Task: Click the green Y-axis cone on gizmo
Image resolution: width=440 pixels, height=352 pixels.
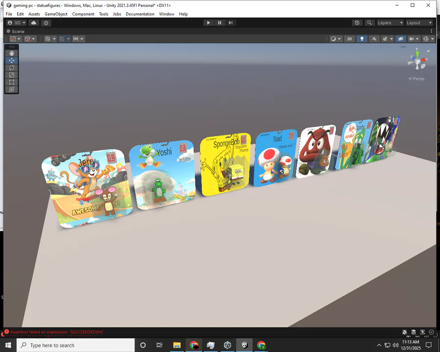Action: pos(417,53)
